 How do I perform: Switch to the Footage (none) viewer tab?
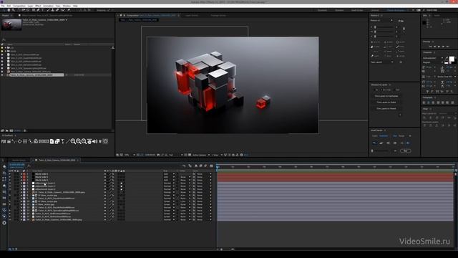point(218,16)
